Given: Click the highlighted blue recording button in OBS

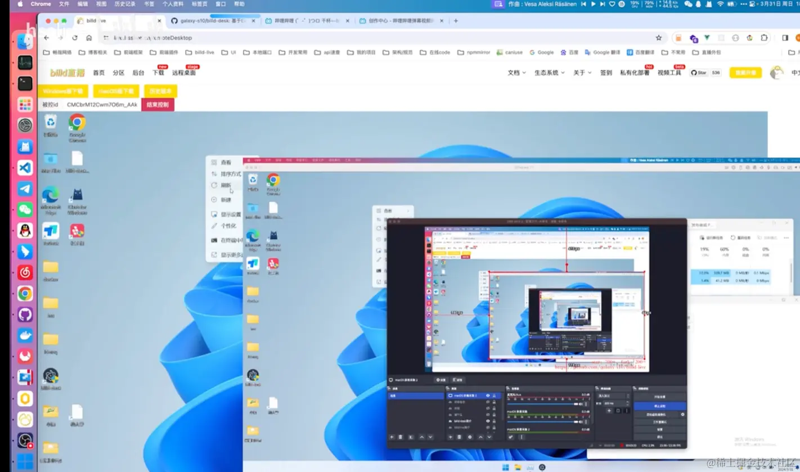Looking at the screenshot, I should coord(659,406).
